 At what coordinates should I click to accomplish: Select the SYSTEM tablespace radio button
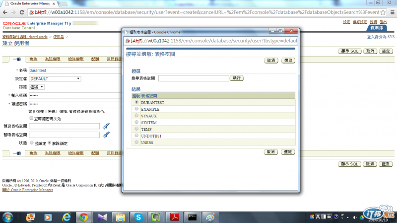[x=136, y=122]
